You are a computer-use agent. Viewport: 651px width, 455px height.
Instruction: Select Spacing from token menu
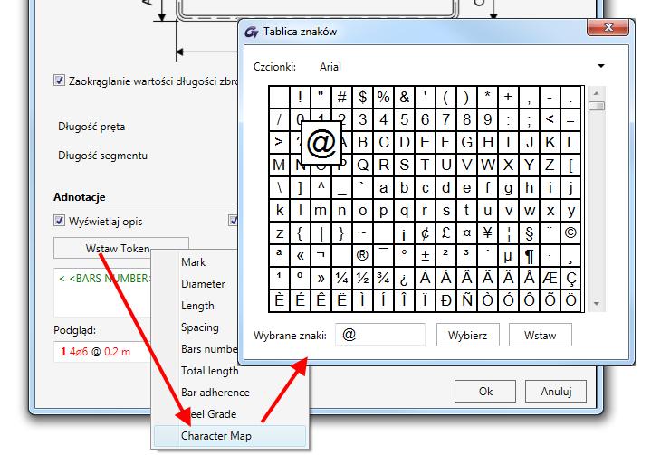coord(200,327)
